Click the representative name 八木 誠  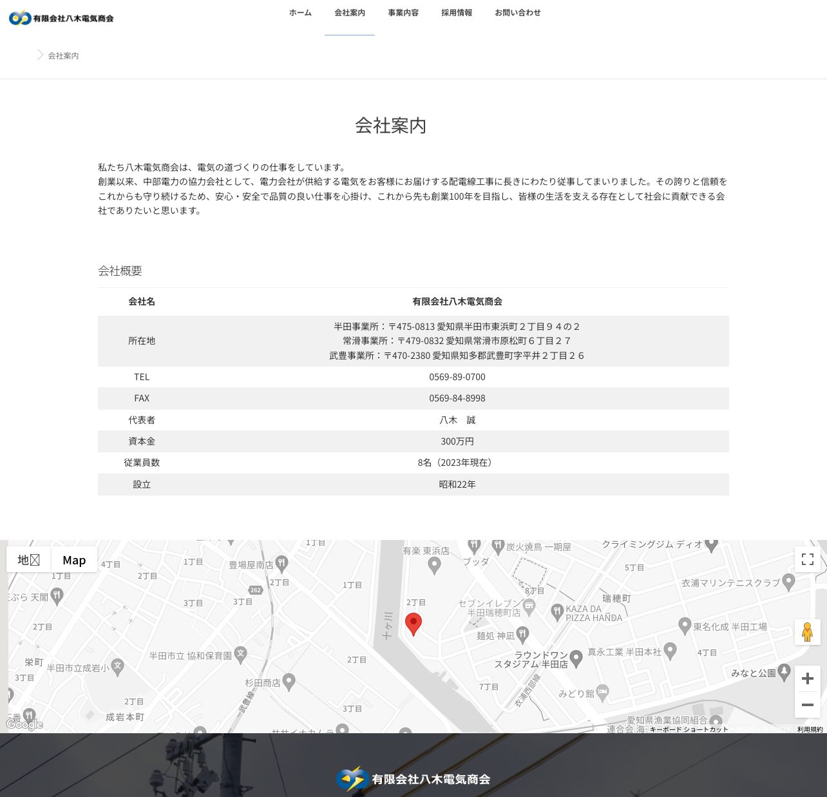point(457,420)
